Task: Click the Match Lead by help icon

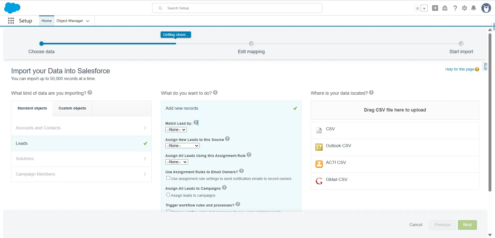Action: (196, 122)
